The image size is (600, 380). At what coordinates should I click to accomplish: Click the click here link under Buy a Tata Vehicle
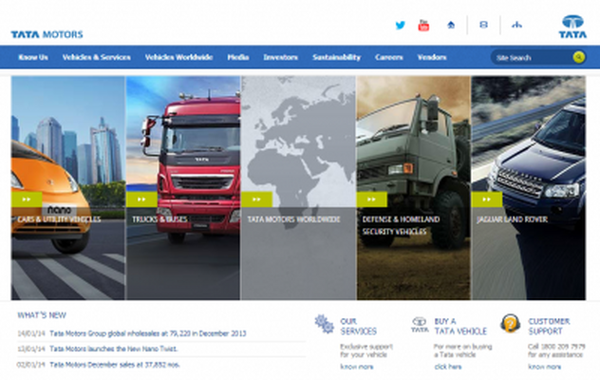[x=448, y=367]
